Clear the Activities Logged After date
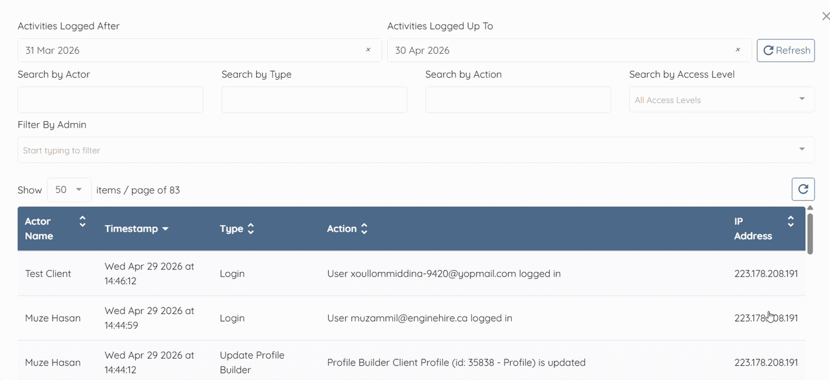This screenshot has width=830, height=380. click(x=368, y=50)
